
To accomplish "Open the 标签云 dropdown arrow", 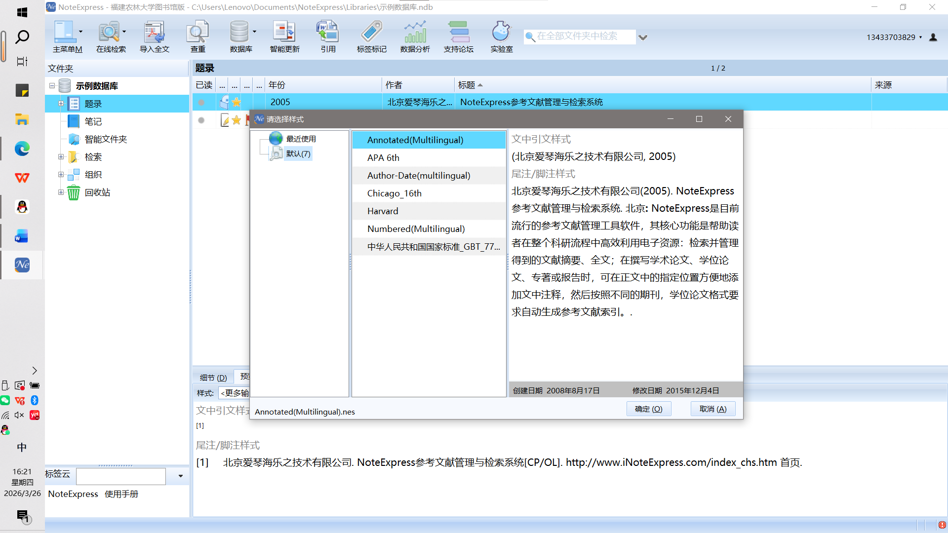I will (x=181, y=476).
